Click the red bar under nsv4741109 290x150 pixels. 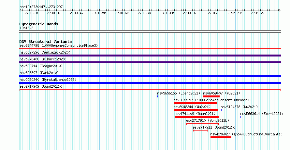point(196,117)
